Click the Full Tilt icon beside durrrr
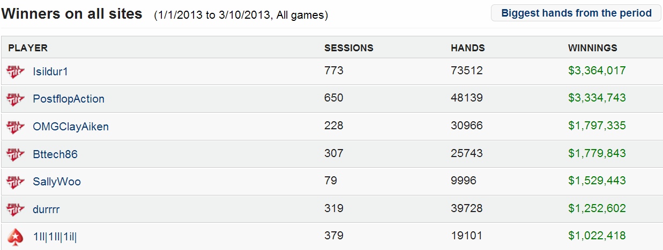 pyautogui.click(x=16, y=209)
